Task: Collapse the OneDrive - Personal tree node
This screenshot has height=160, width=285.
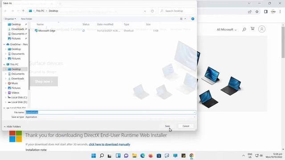Action: (4, 44)
